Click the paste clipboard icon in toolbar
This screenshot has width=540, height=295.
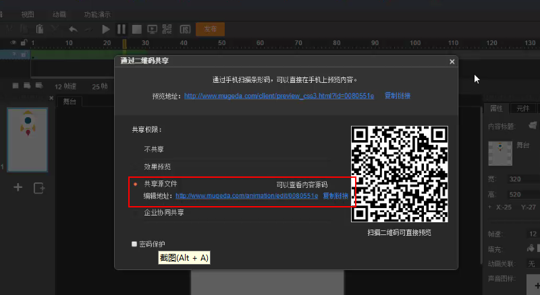pyautogui.click(x=40, y=29)
